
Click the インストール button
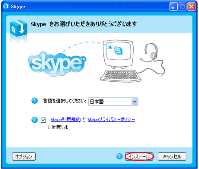coord(139,156)
